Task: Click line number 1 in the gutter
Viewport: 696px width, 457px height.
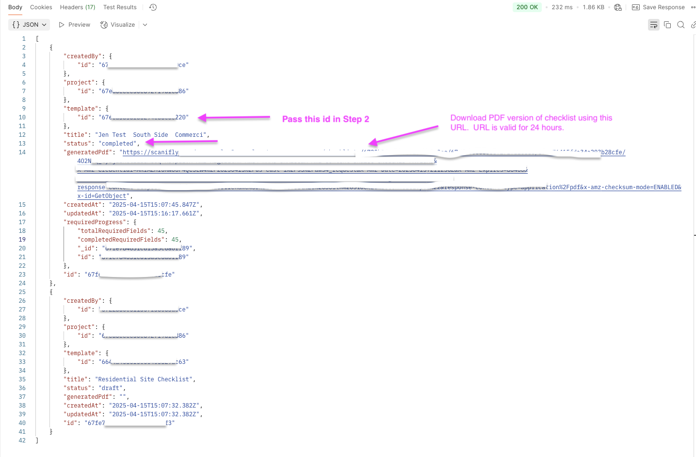Action: coord(24,39)
